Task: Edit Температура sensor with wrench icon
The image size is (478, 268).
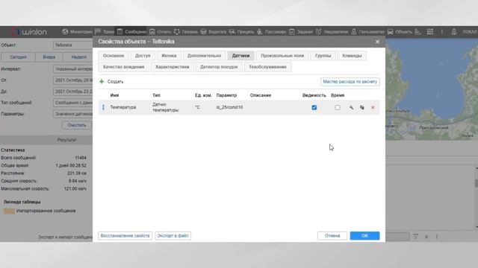Action: click(351, 107)
